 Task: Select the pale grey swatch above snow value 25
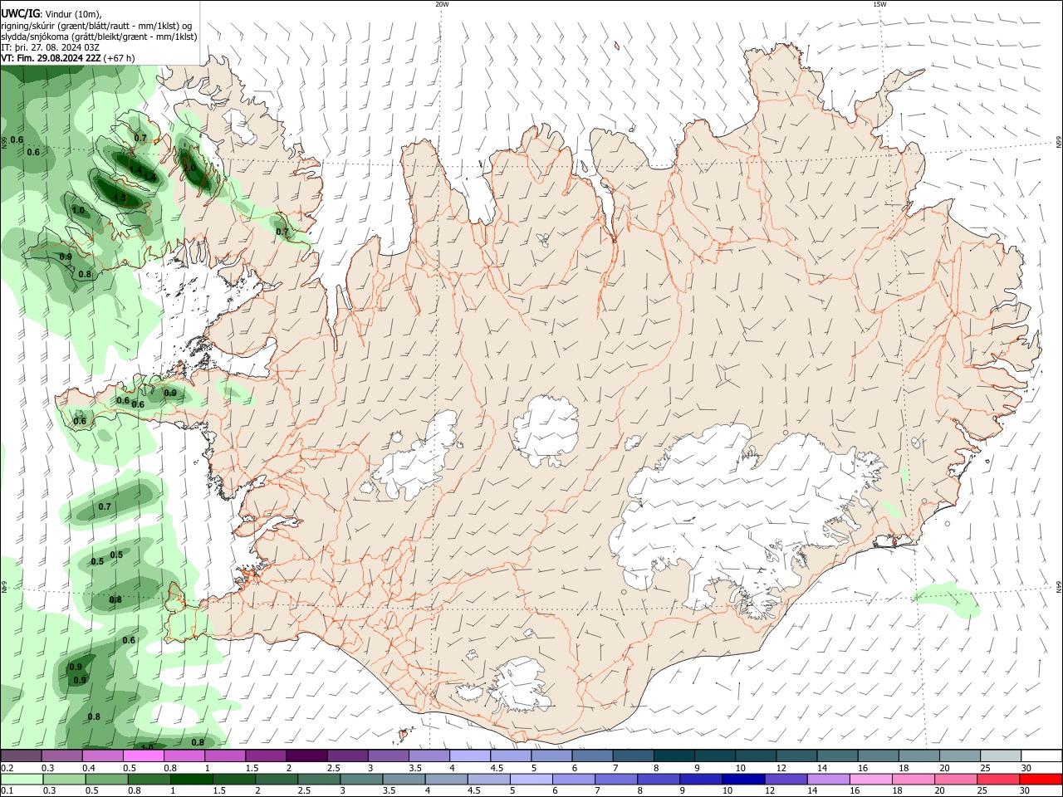tap(1000, 756)
